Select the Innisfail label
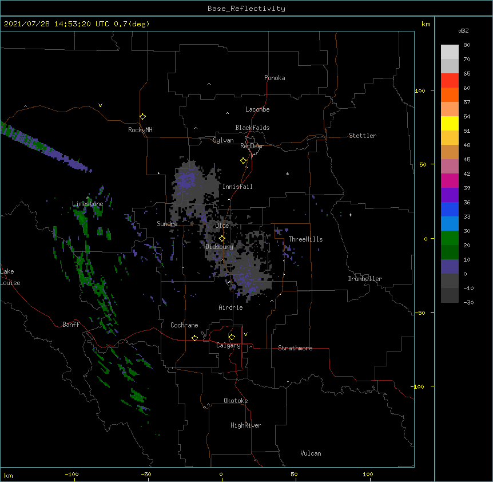This screenshot has height=482, width=493. (237, 187)
